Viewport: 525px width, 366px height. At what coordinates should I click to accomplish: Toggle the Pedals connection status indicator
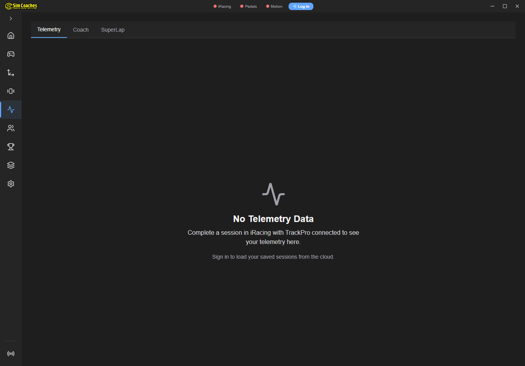point(248,6)
